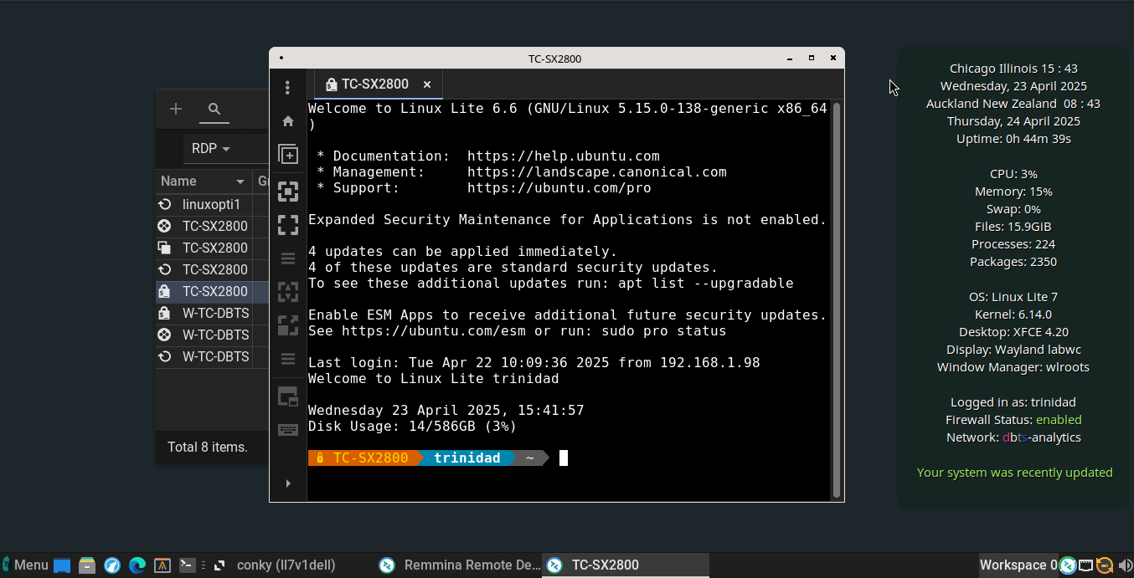Screen dimensions: 1134x578
Task: Click the picture-in-window icon above the keyboard icon
Action: click(288, 397)
